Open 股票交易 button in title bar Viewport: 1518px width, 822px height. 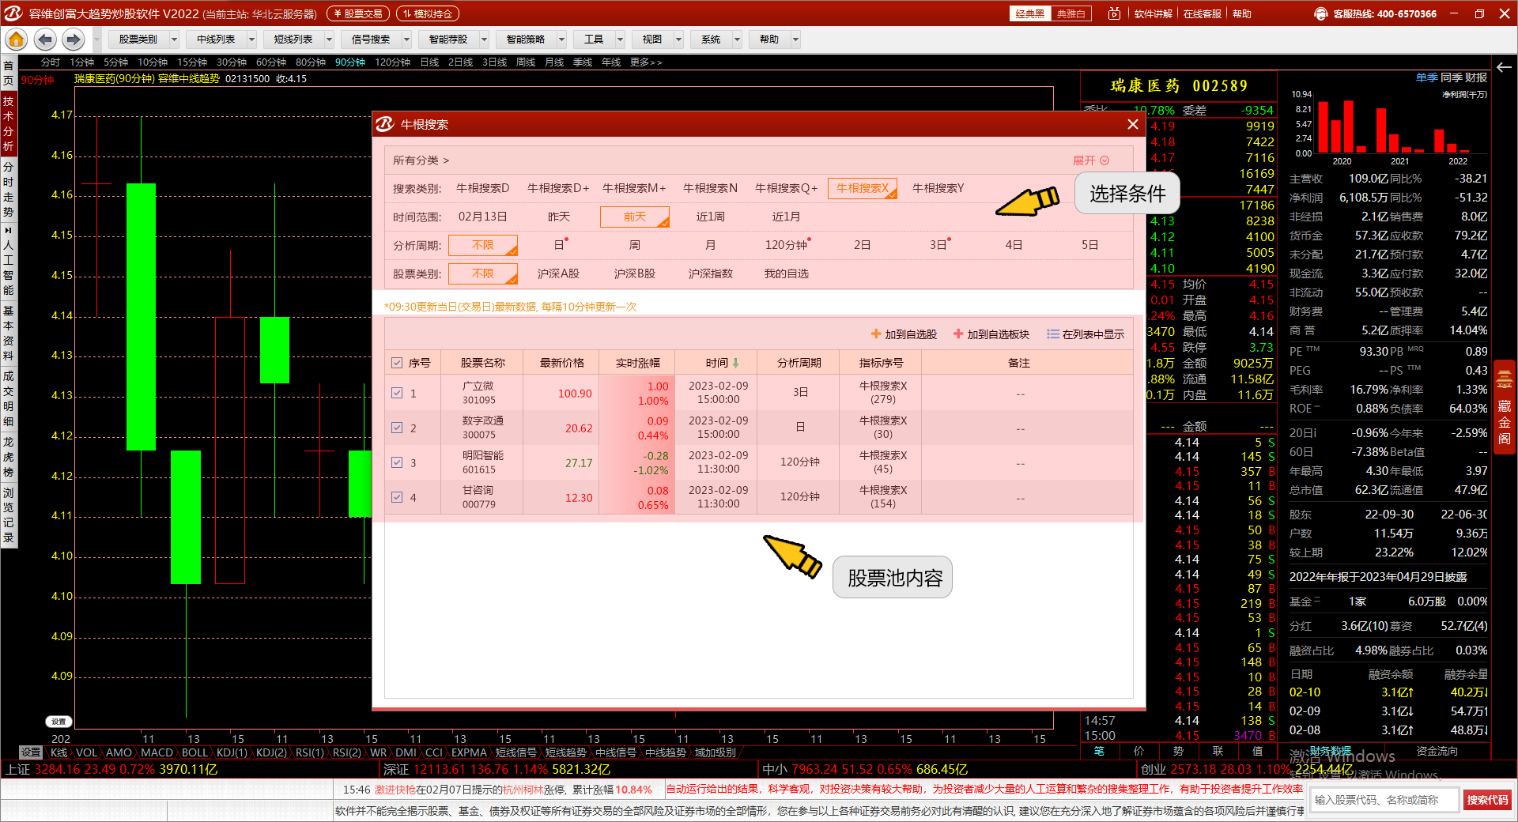[358, 13]
